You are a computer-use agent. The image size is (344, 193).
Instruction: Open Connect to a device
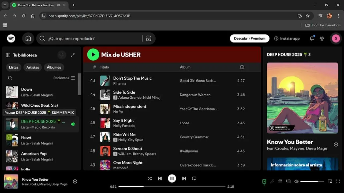coord(288,181)
